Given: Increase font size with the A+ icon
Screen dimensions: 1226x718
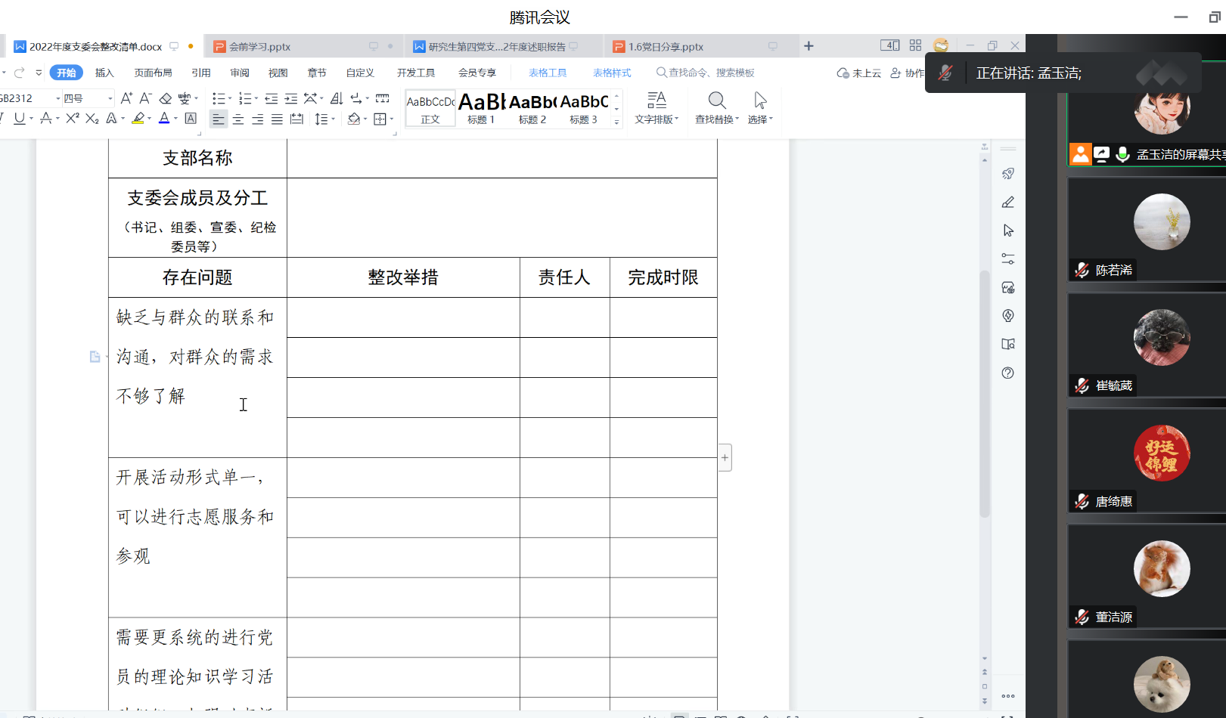Looking at the screenshot, I should [126, 98].
